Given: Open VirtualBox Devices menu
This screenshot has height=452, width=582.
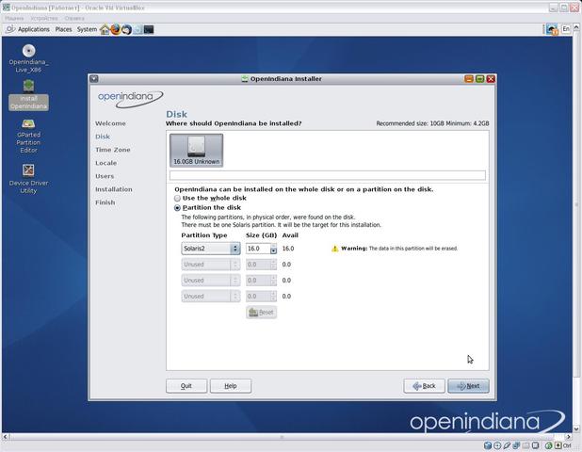Looking at the screenshot, I should tap(44, 18).
